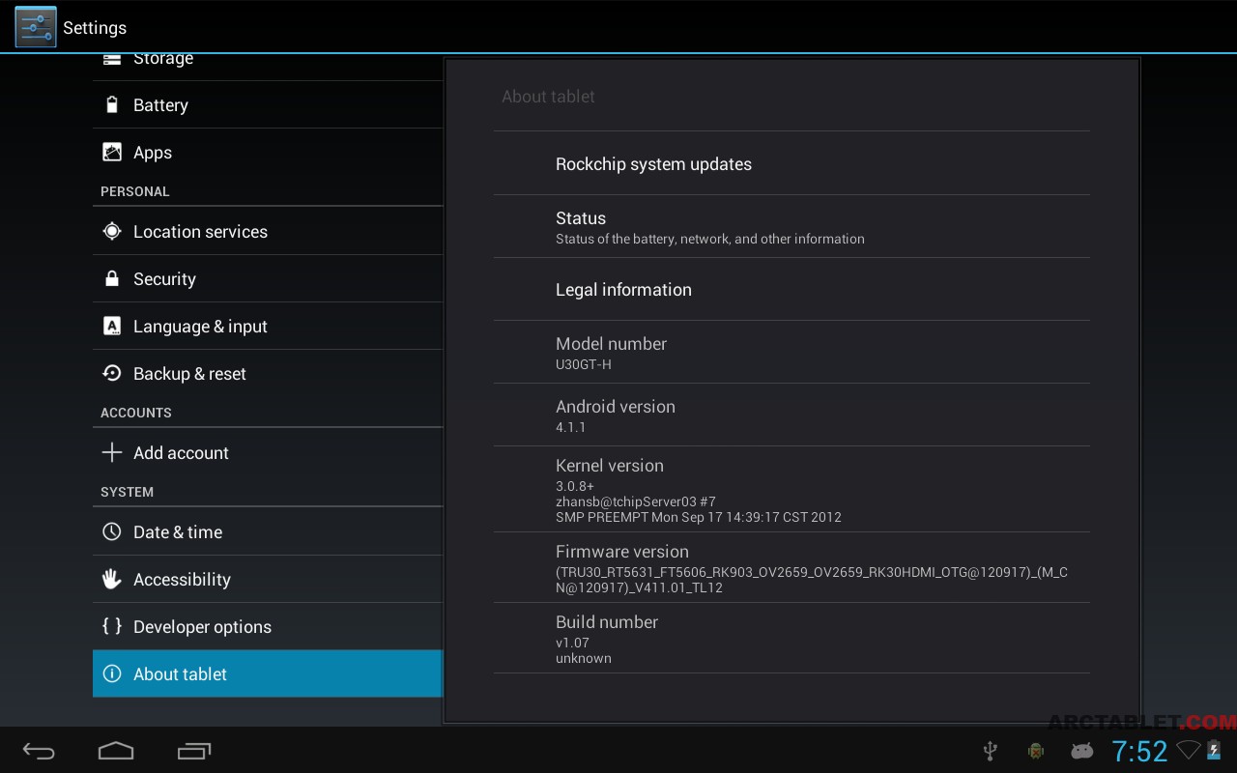Tap the Home navigation button
The image size is (1237, 773).
(x=116, y=751)
